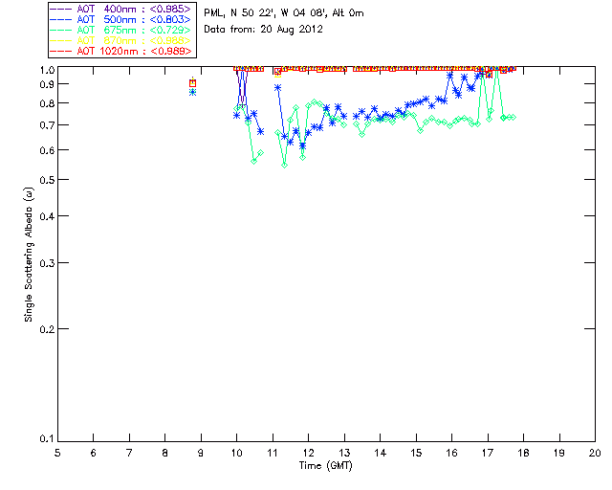Click the y-axis label 0.7
The height and width of the screenshot is (490, 612).
[47, 125]
